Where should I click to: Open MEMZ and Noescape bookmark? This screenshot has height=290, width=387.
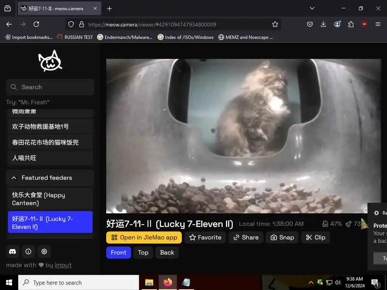coord(246,37)
